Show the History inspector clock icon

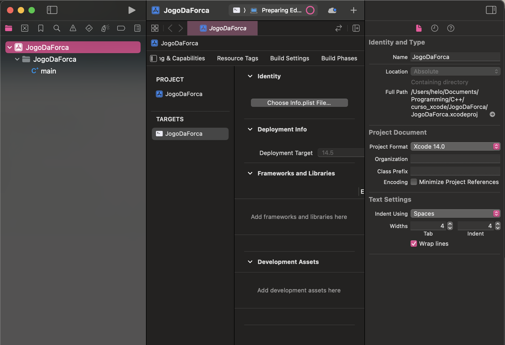click(x=435, y=28)
